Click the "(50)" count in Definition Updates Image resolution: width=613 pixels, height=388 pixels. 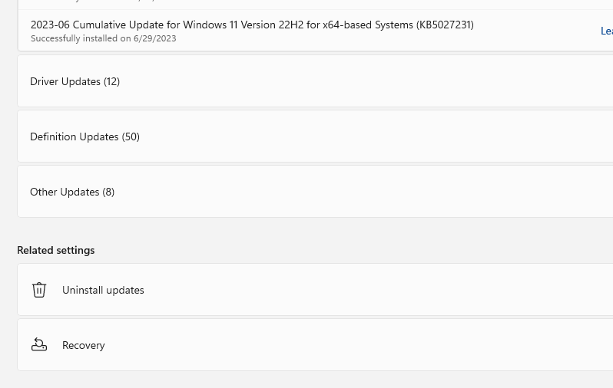click(x=131, y=136)
